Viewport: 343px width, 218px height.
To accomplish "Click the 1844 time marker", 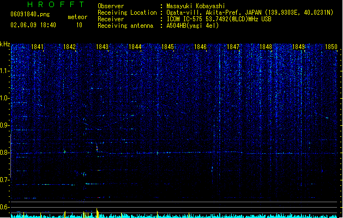I will click(x=135, y=47).
